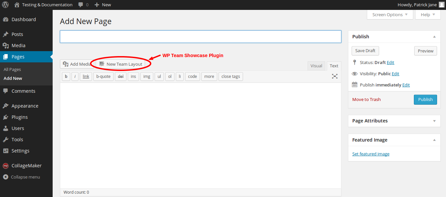Screen dimensions: 446x197
Task: Click the Preview button
Action: [425, 51]
